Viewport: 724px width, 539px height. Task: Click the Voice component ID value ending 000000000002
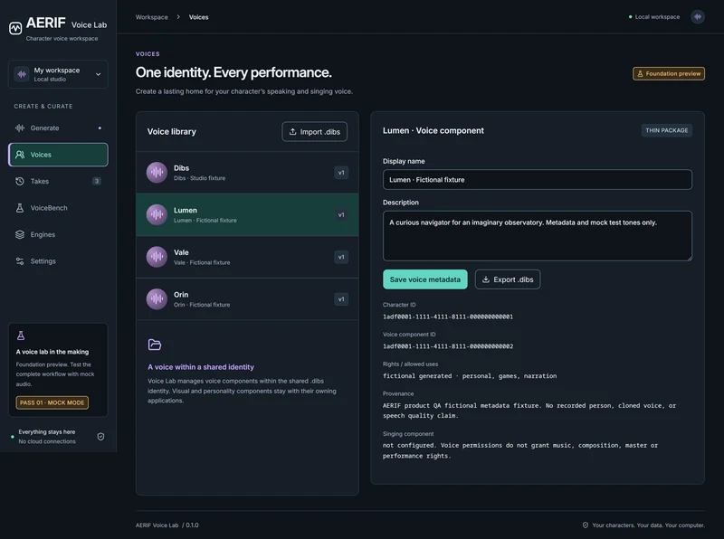pyautogui.click(x=448, y=346)
